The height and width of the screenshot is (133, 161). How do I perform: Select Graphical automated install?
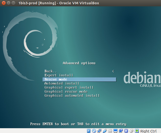click(x=72, y=95)
